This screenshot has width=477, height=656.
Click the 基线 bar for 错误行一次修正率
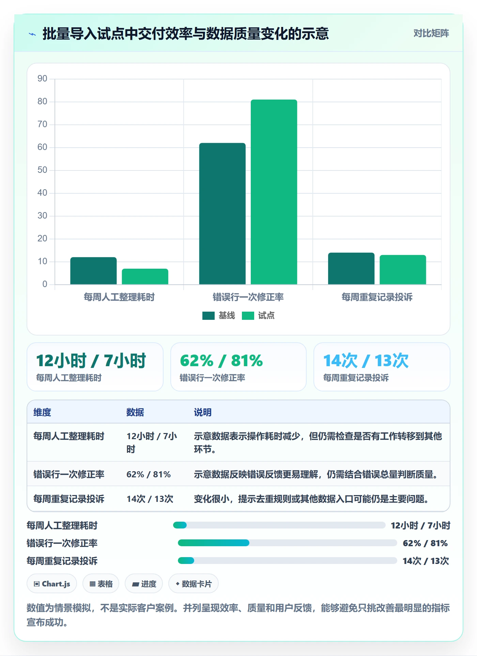pos(222,214)
